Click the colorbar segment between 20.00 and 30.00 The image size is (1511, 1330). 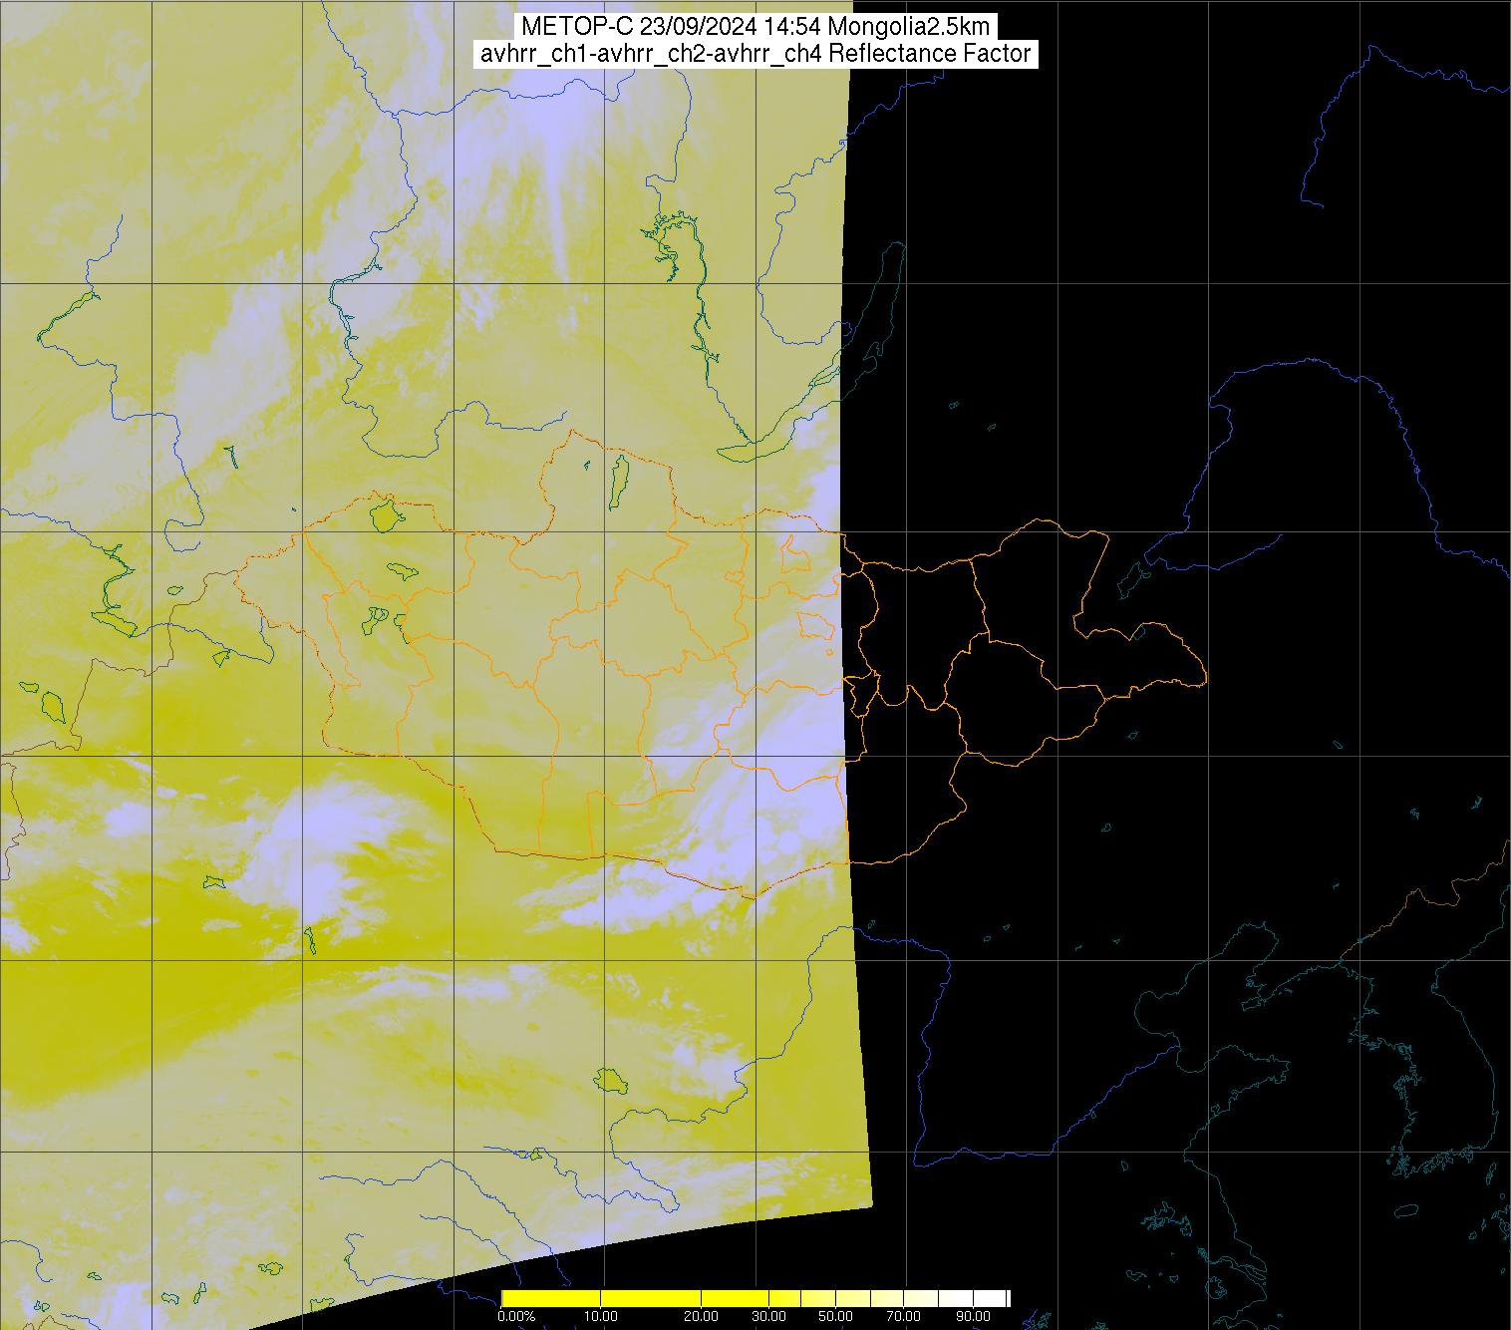[x=735, y=1298]
